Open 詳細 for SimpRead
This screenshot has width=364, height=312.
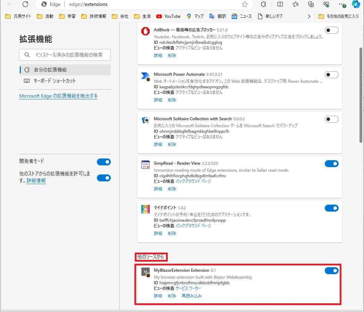(158, 189)
